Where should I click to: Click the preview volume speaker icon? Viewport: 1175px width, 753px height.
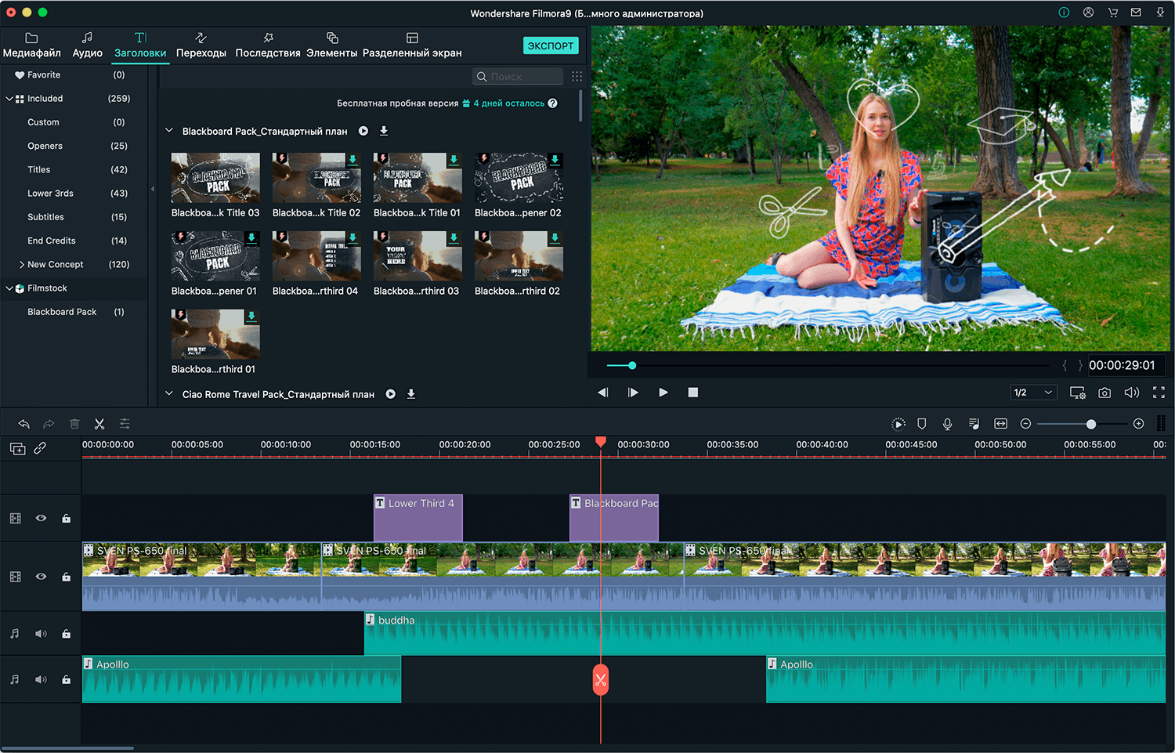coord(1132,393)
